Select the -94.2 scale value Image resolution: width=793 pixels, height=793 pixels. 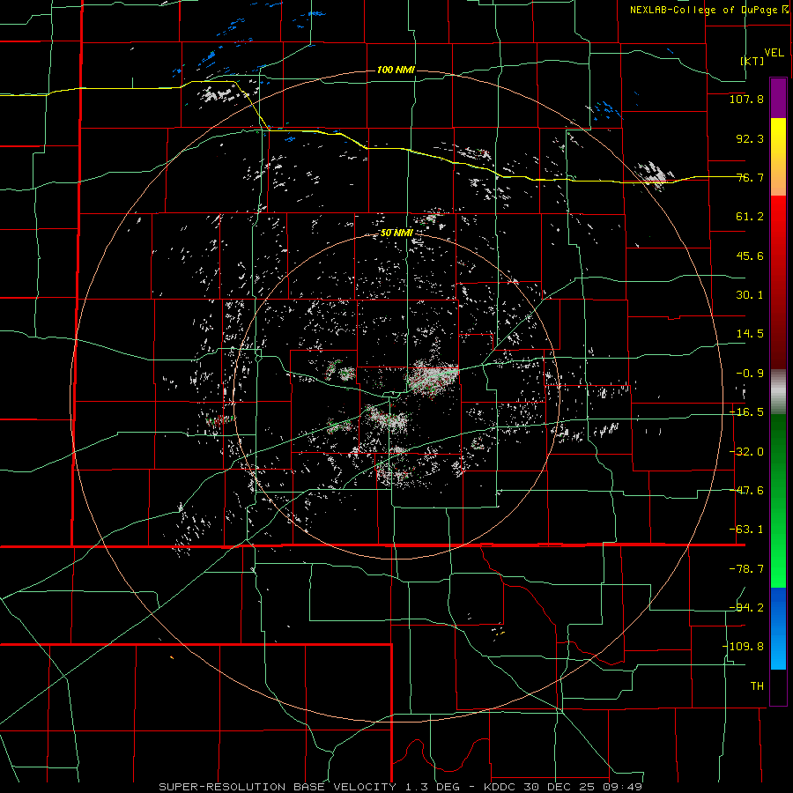pos(746,608)
